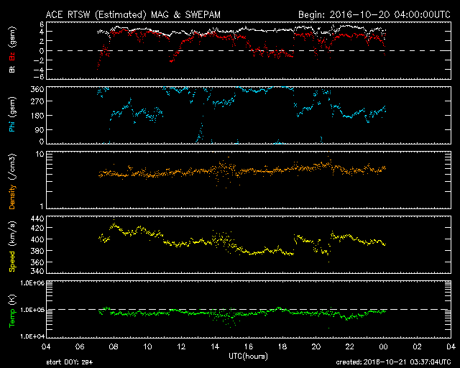Click the "18" hour tick label
This screenshot has width=460, height=368.
282,347
